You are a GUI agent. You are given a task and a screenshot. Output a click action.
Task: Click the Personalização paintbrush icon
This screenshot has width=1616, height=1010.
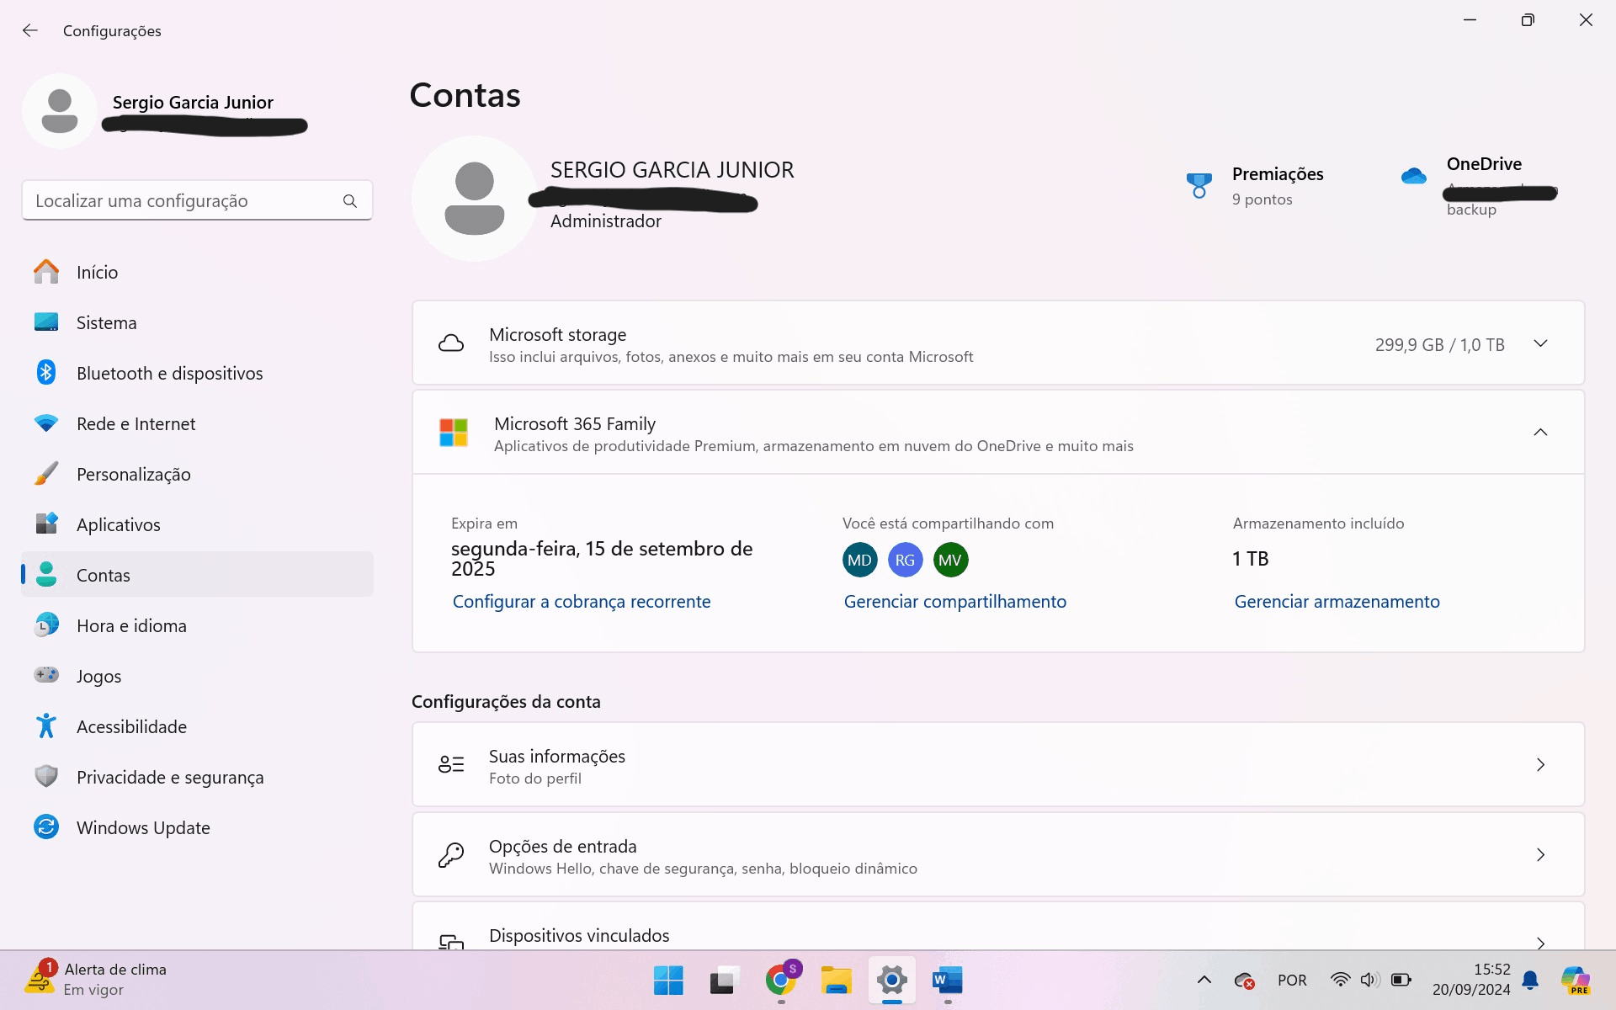click(46, 474)
